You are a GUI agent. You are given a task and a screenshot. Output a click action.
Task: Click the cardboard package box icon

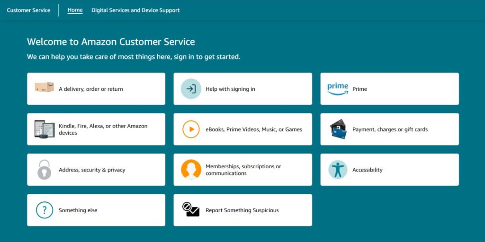tap(44, 87)
